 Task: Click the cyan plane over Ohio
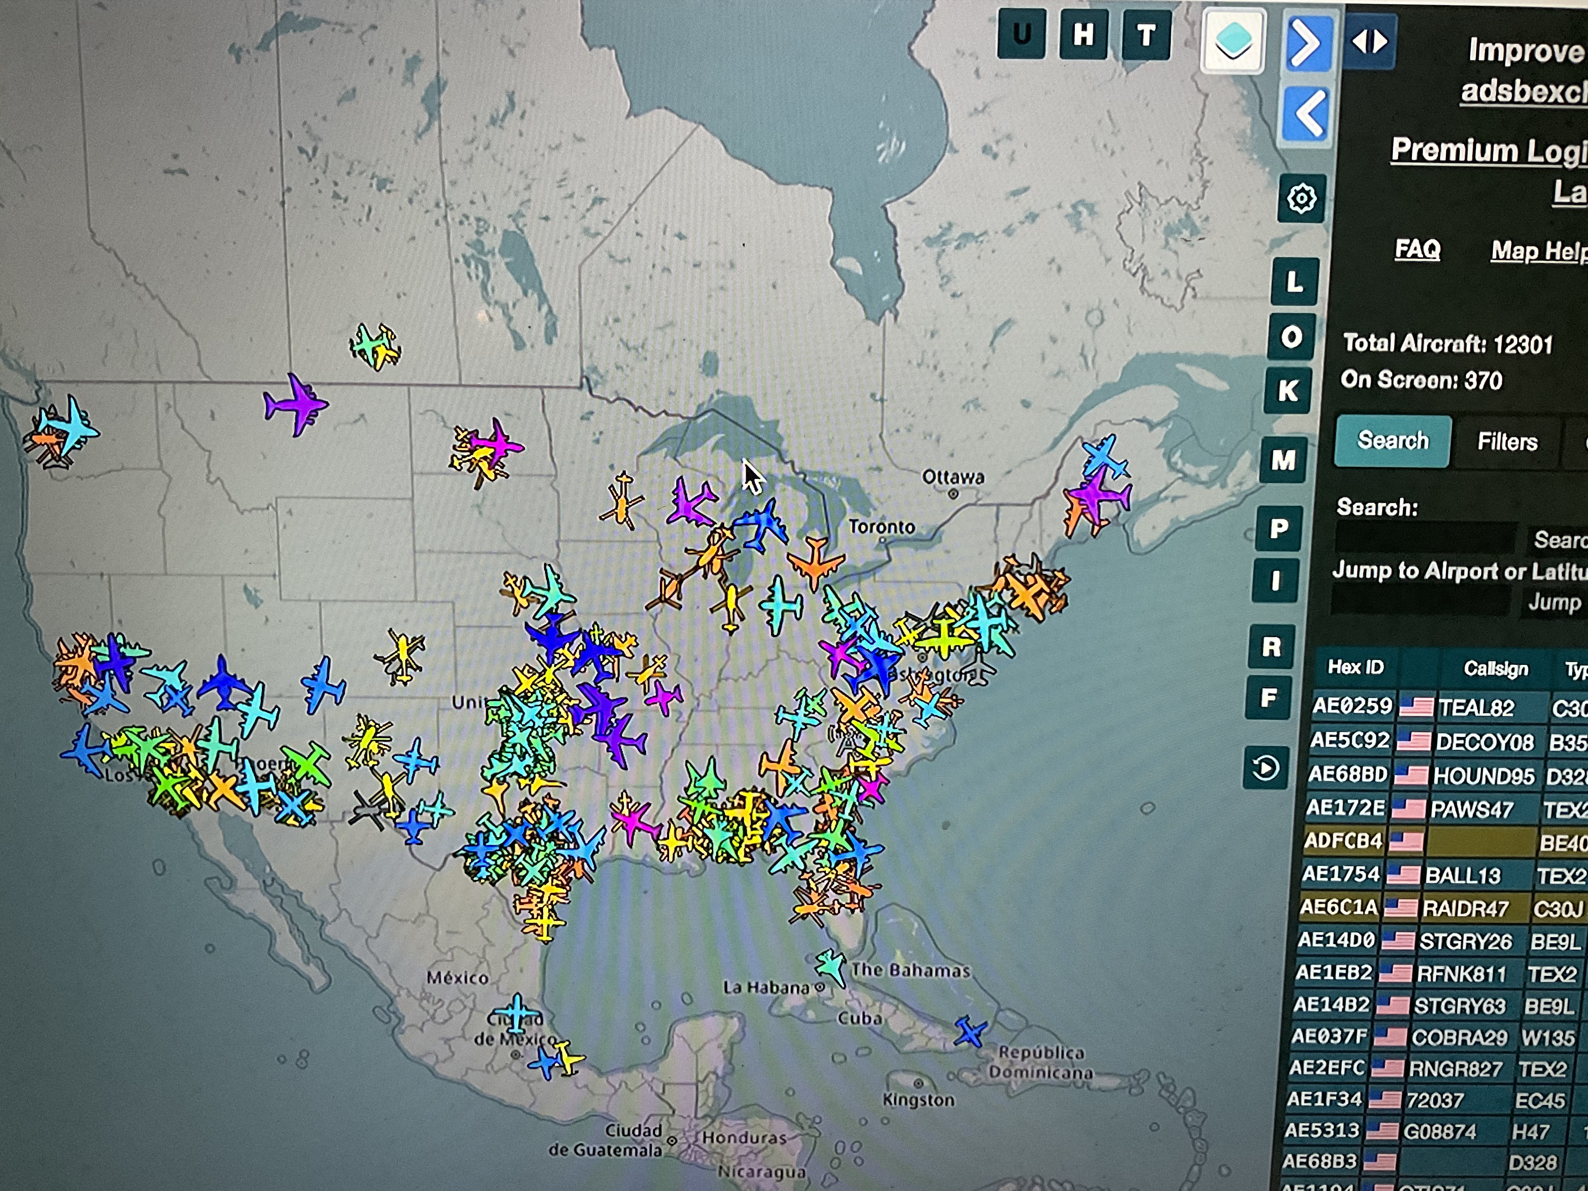[x=781, y=605]
